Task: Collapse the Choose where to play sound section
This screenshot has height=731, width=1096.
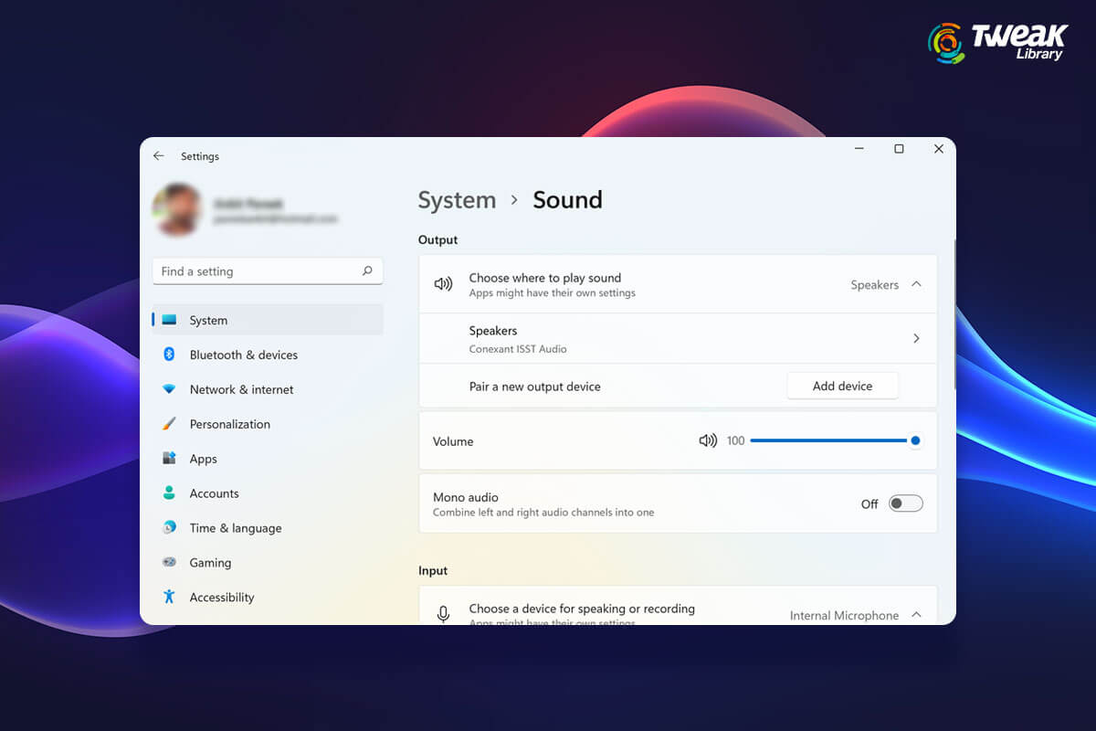Action: point(915,284)
